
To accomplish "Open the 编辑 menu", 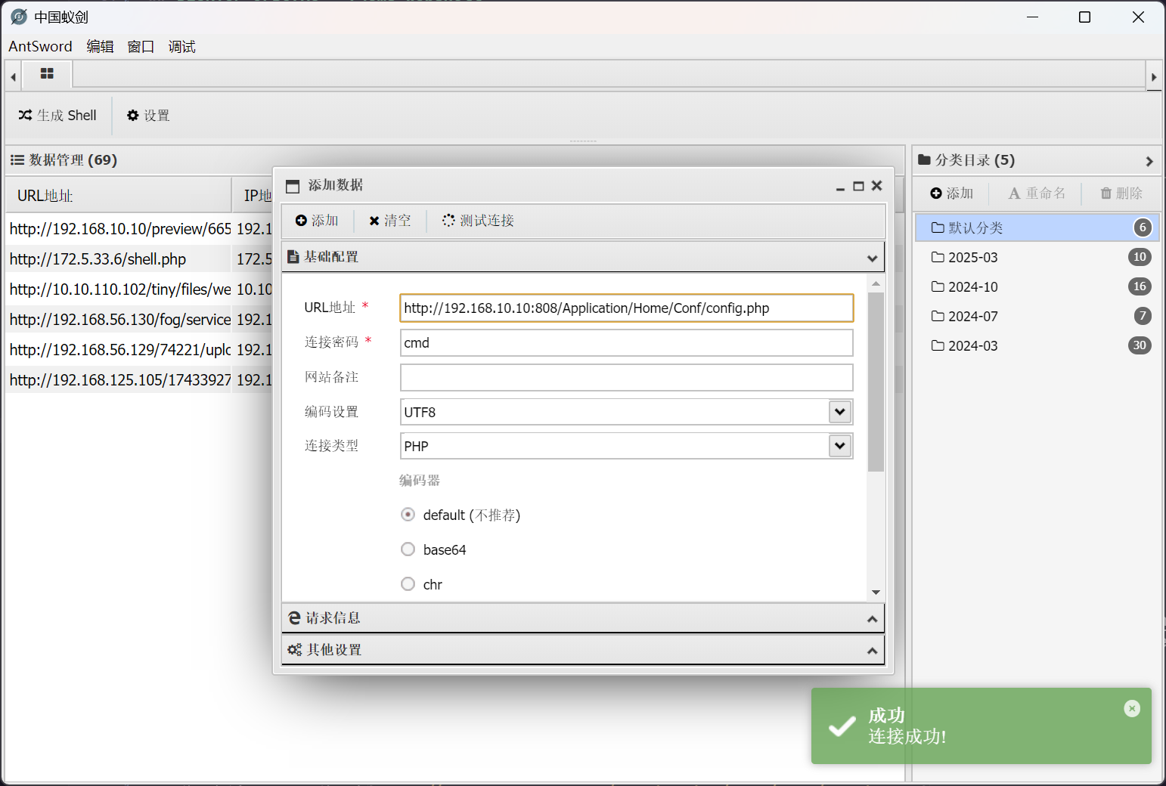I will 100,47.
